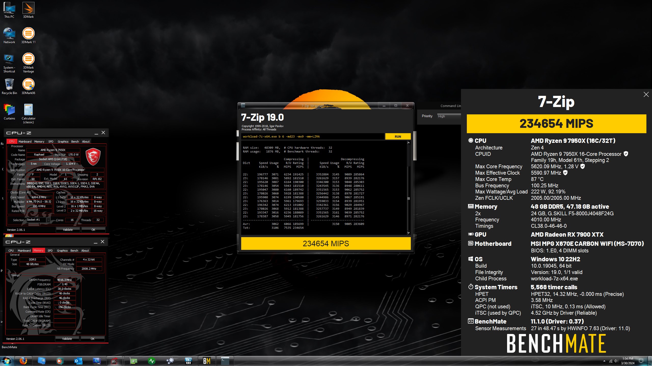This screenshot has height=366, width=652.
Task: Close the BenchMate result panel
Action: click(x=646, y=95)
